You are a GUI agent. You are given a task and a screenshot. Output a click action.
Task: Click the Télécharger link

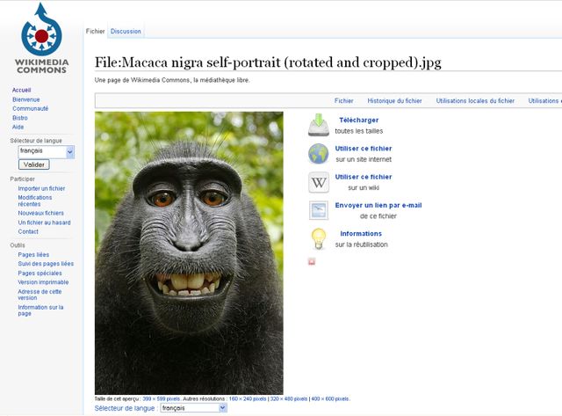pyautogui.click(x=359, y=120)
